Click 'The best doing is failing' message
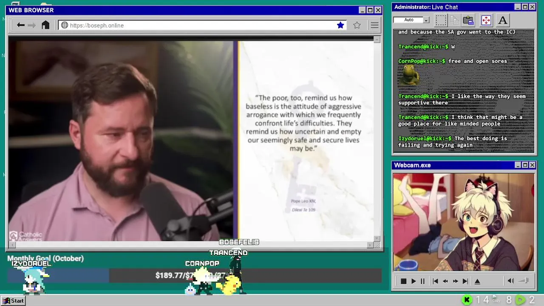Viewport: 544px width, 306px height. [453, 142]
